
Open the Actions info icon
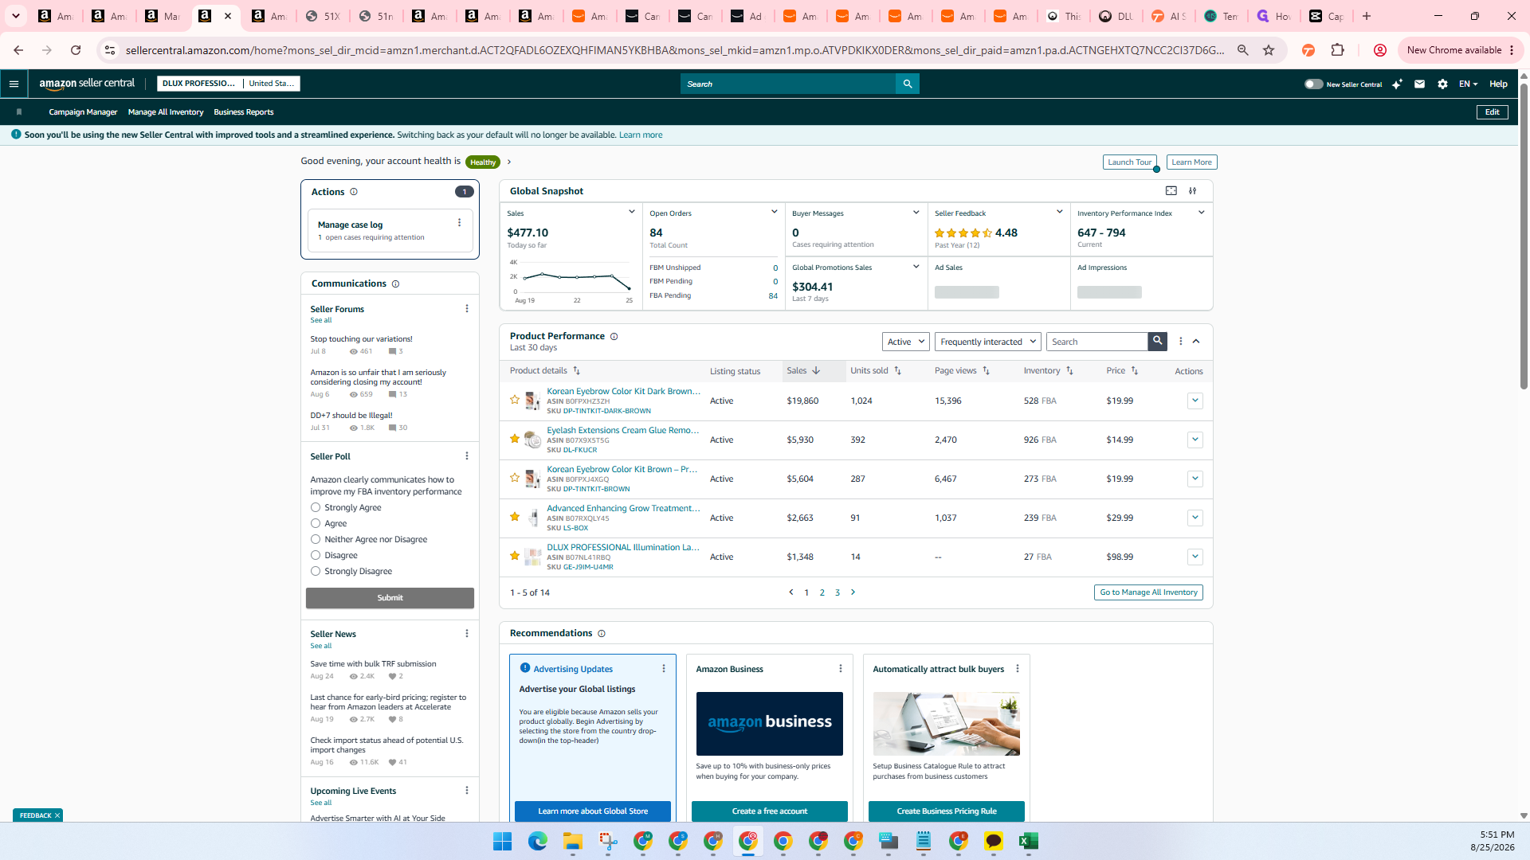coord(354,192)
